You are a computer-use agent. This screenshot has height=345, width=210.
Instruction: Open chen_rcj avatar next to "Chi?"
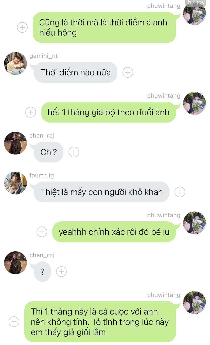point(15,143)
